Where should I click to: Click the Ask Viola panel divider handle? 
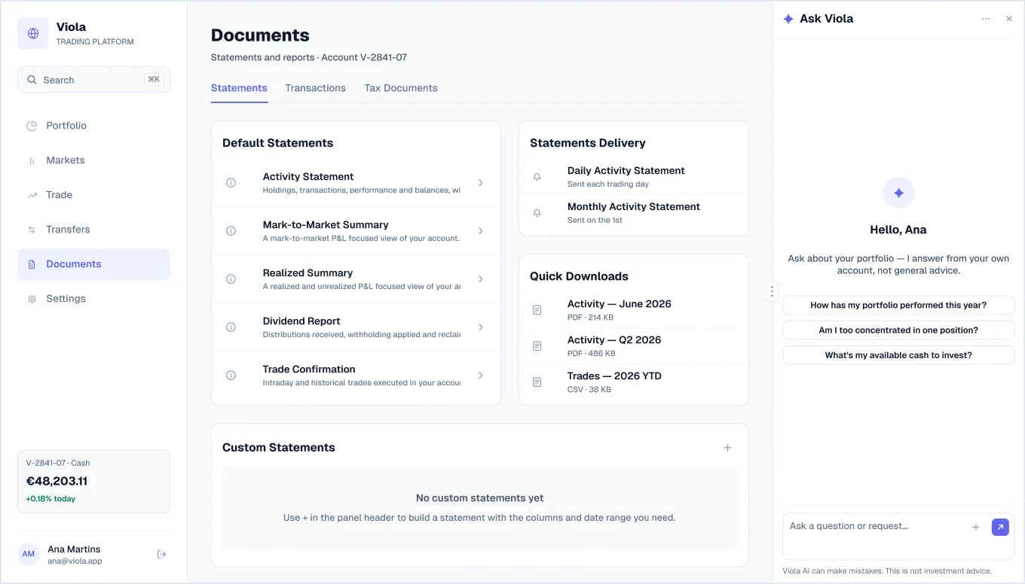tap(772, 291)
